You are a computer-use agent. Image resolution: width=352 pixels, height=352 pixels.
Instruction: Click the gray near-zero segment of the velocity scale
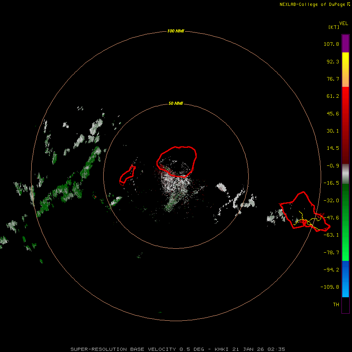pyautogui.click(x=345, y=174)
